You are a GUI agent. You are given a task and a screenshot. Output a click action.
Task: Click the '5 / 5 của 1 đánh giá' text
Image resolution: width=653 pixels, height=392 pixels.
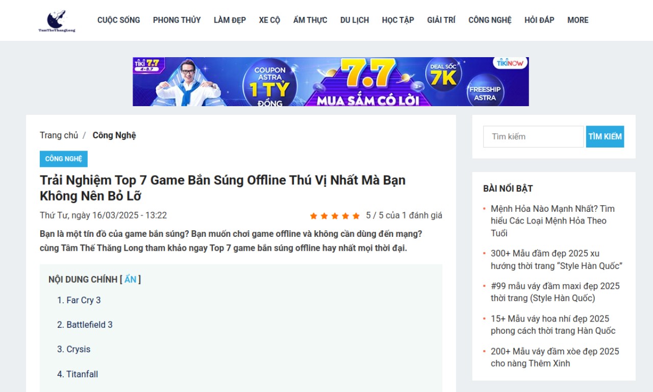(x=404, y=215)
